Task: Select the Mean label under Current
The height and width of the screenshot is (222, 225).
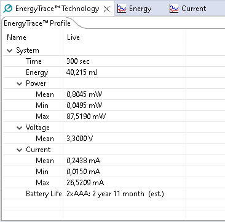Action: (x=45, y=161)
